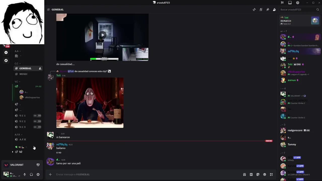
Task: Click the message input for #GENERAL
Action: click(148, 174)
